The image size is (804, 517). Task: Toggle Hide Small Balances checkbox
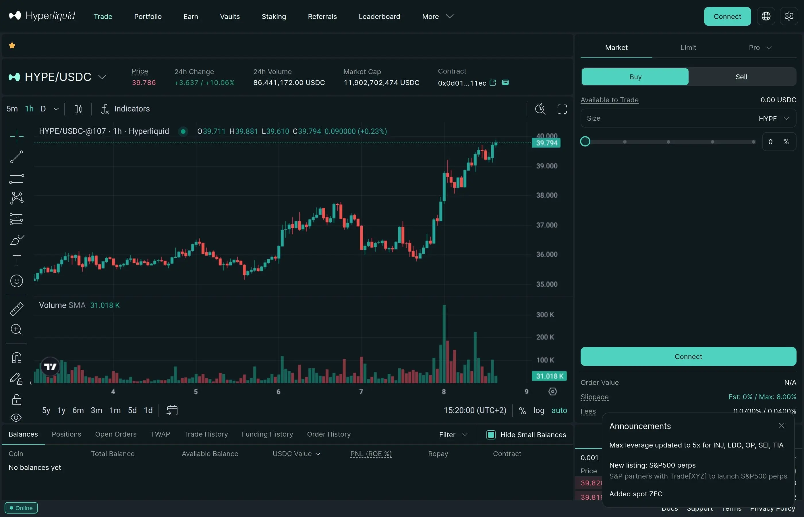(x=491, y=435)
